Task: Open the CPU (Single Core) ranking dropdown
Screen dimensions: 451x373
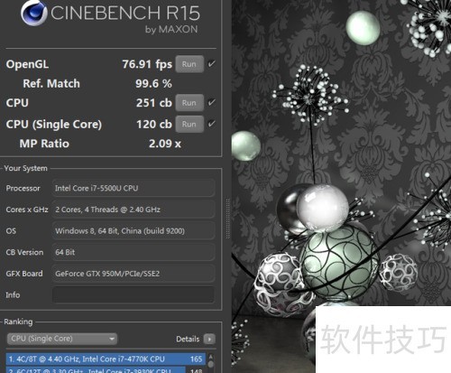Action: click(x=62, y=339)
